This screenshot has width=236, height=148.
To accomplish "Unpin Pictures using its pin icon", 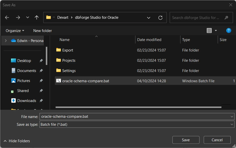I will [x=41, y=80].
